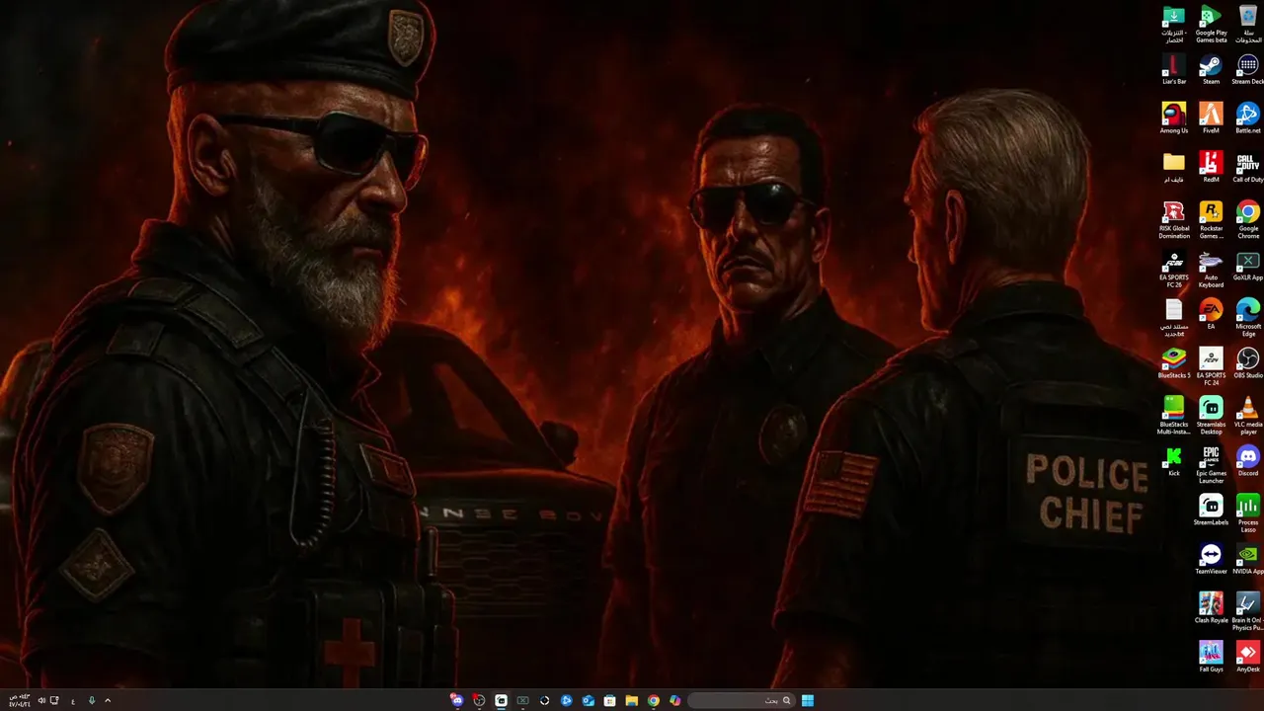Select the Fall Guys desktop icon
Screen dimensions: 1264x711
(x=1211, y=657)
